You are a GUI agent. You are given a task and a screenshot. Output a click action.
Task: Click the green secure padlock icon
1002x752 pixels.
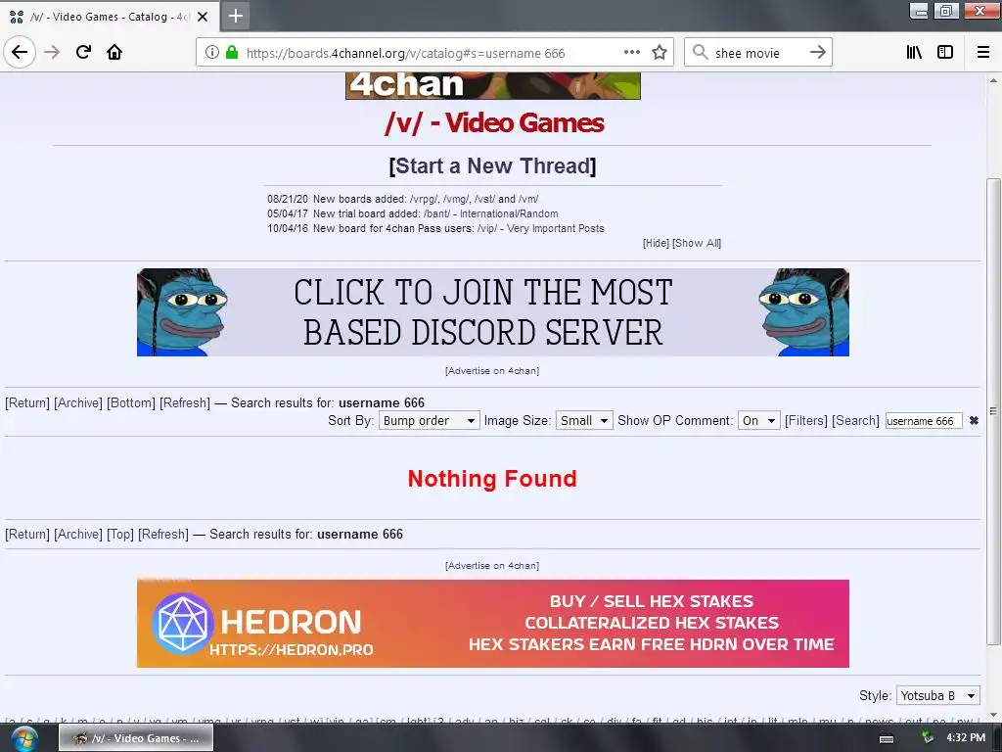point(232,53)
